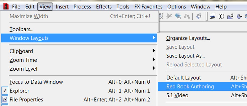Select the Pencil tool in the toolbar
The height and width of the screenshot is (106, 247).
click(169, 16)
